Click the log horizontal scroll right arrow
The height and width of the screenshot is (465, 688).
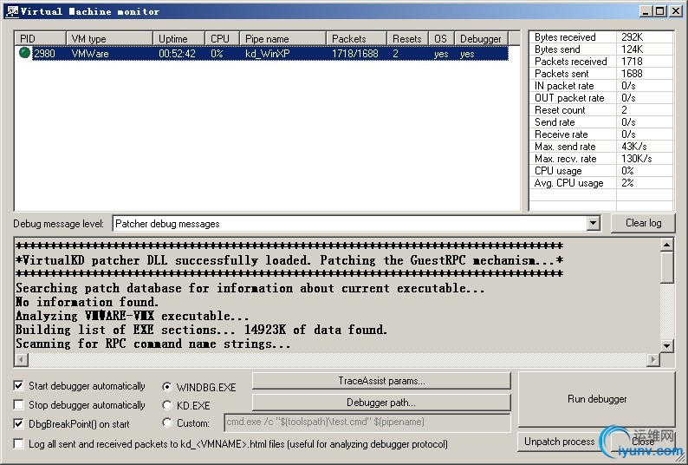(x=653, y=360)
